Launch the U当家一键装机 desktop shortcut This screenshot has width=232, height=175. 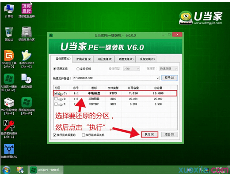click(x=9, y=82)
